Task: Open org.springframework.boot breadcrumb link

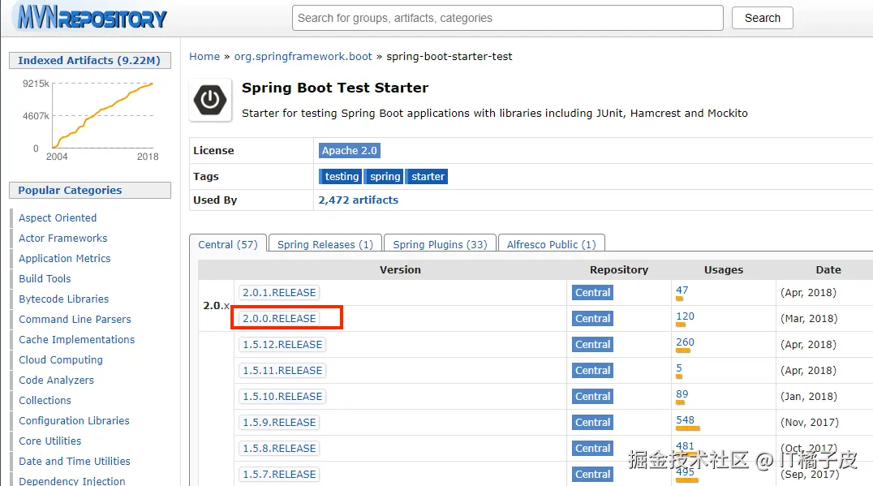Action: (303, 56)
